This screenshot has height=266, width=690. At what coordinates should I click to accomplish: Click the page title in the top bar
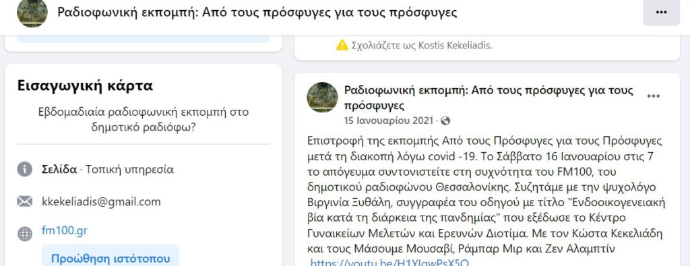pos(257,12)
